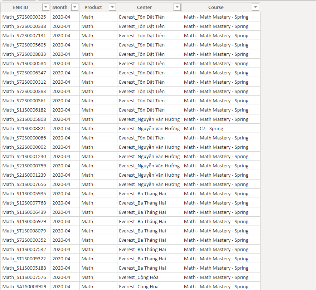
Task: Select the cell Math_S72S0006347
Action: point(25,73)
